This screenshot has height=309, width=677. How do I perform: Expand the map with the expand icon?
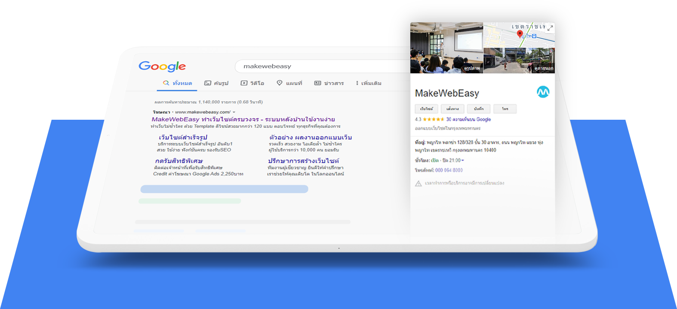(550, 28)
